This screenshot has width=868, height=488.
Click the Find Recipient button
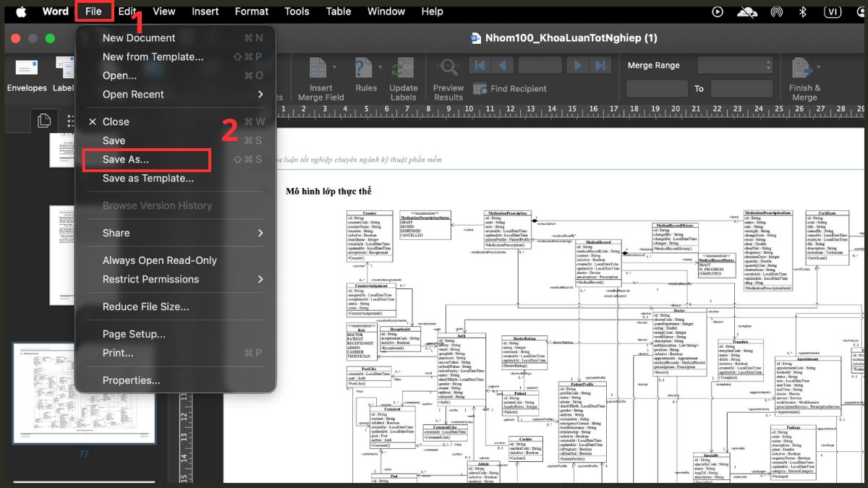click(x=510, y=88)
